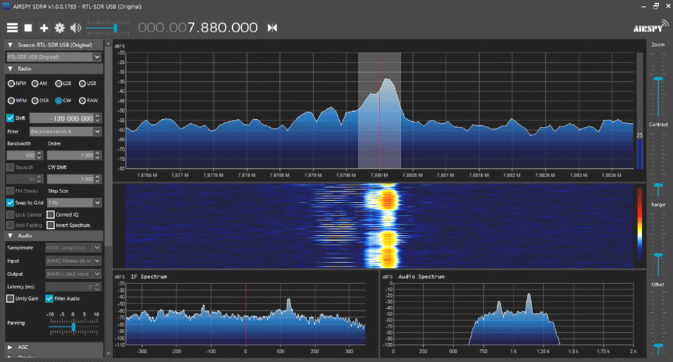
Task: Open the hamburger main menu
Action: 12,28
